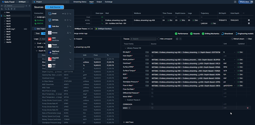Screen dimensions: 255x125
Task: Click the source picker icon for Hole Depth
Action: point(152,56)
